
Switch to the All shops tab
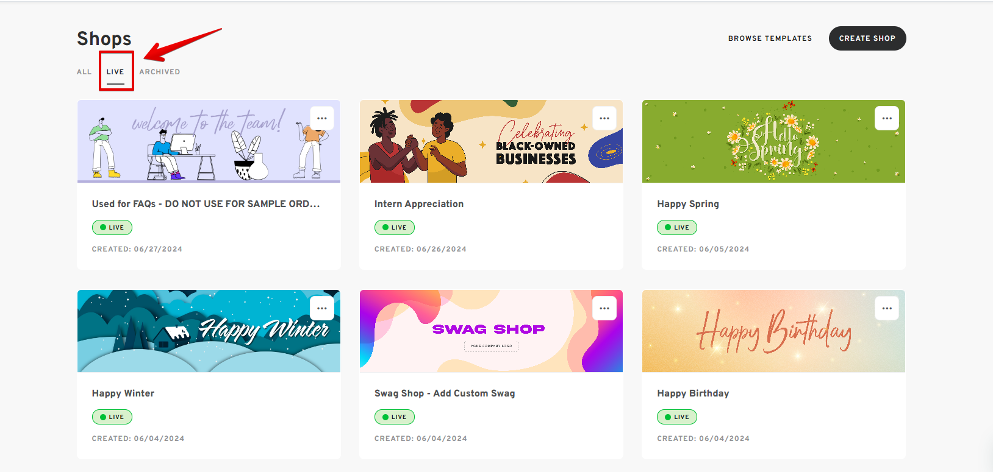(x=84, y=72)
